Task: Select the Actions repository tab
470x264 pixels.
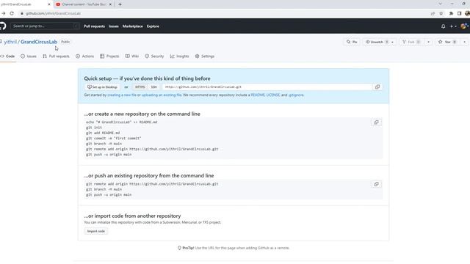Action: pos(85,56)
